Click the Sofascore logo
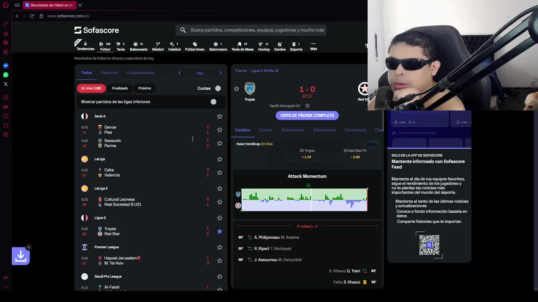The image size is (538, 302). point(97,30)
